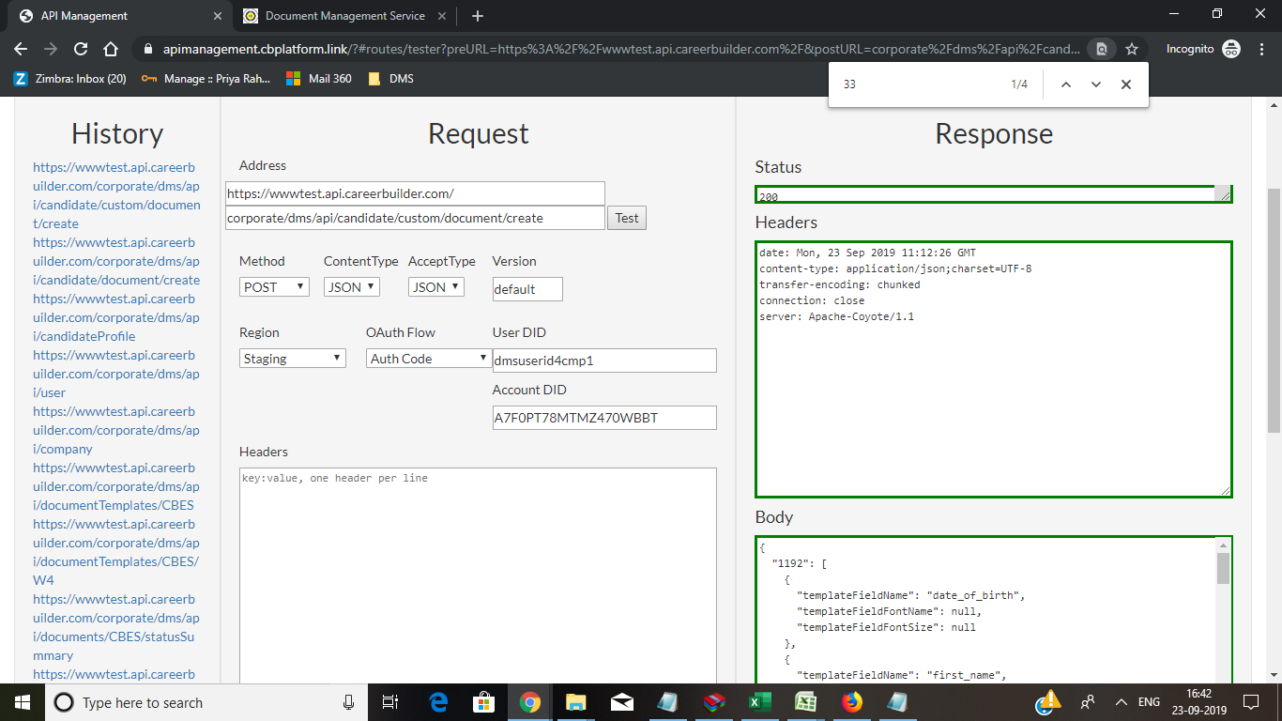This screenshot has width=1282, height=721.
Task: Switch to Document Management Service tab
Action: 344,16
